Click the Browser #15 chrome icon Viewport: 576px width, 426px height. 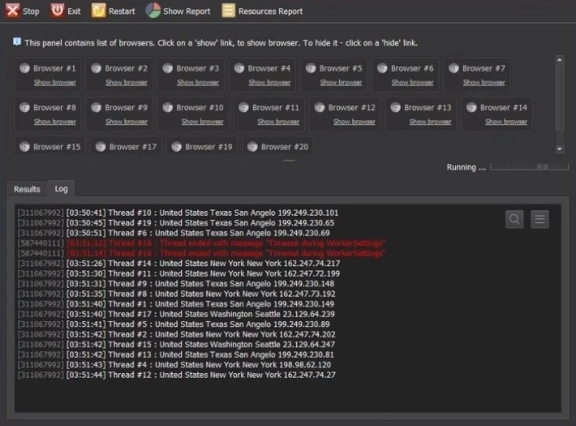point(25,147)
